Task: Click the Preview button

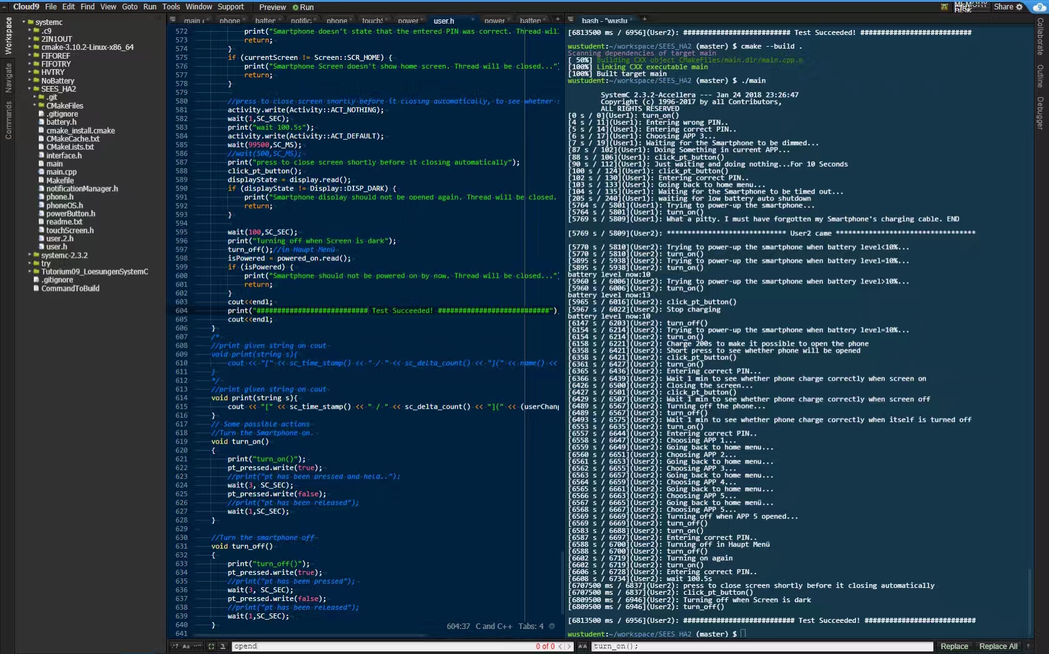Action: 272,7
